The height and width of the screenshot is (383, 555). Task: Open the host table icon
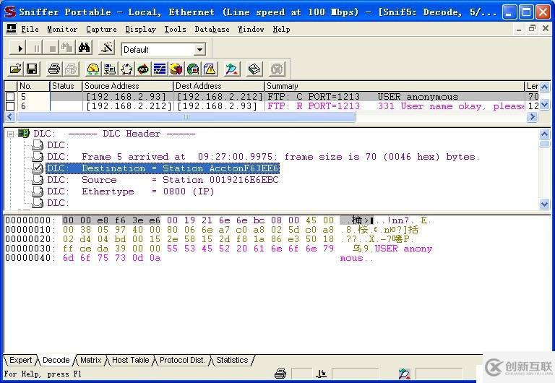(110, 69)
